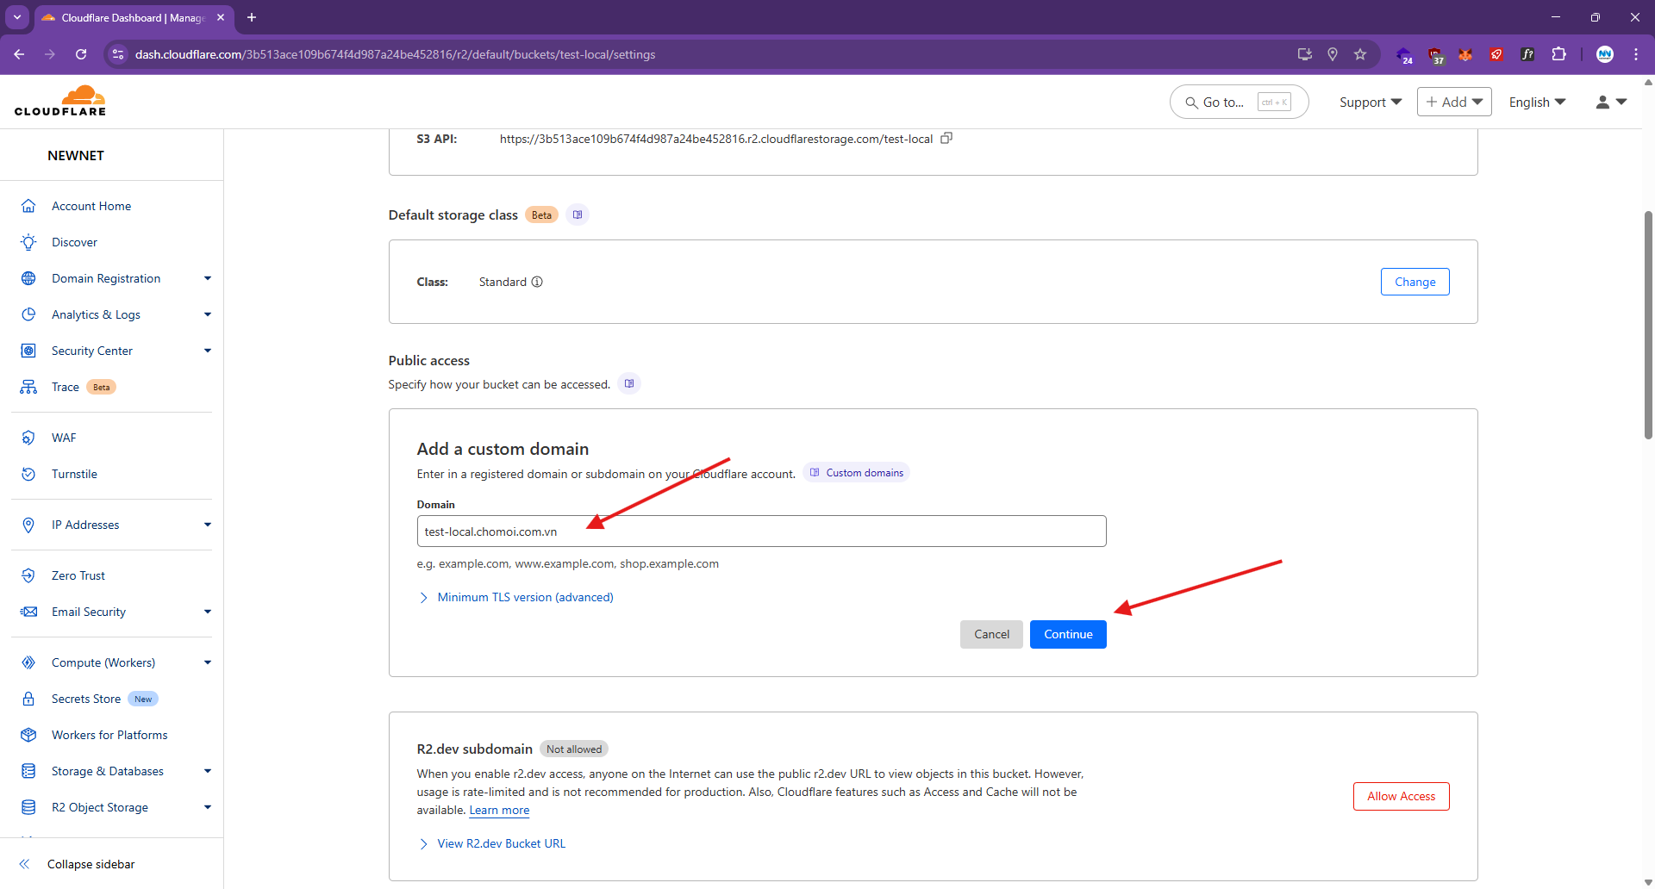1655x889 pixels.
Task: Click the Security Center icon
Action: click(x=28, y=351)
